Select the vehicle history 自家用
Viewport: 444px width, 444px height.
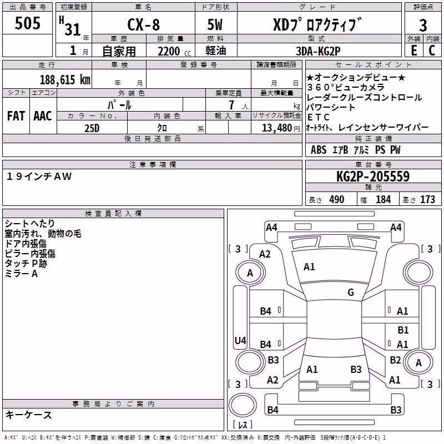click(x=119, y=51)
